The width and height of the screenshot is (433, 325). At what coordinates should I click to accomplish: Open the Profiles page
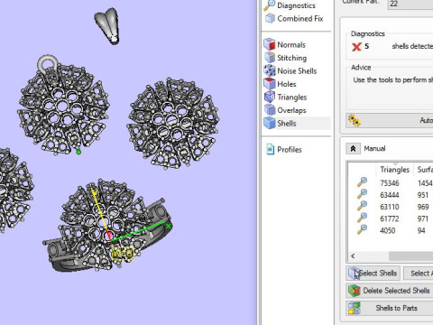click(284, 150)
